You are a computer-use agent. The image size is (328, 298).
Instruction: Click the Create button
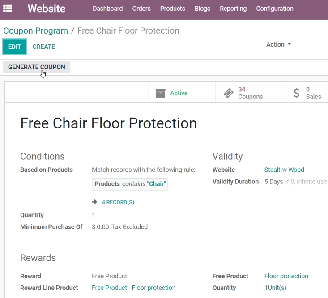(x=44, y=47)
